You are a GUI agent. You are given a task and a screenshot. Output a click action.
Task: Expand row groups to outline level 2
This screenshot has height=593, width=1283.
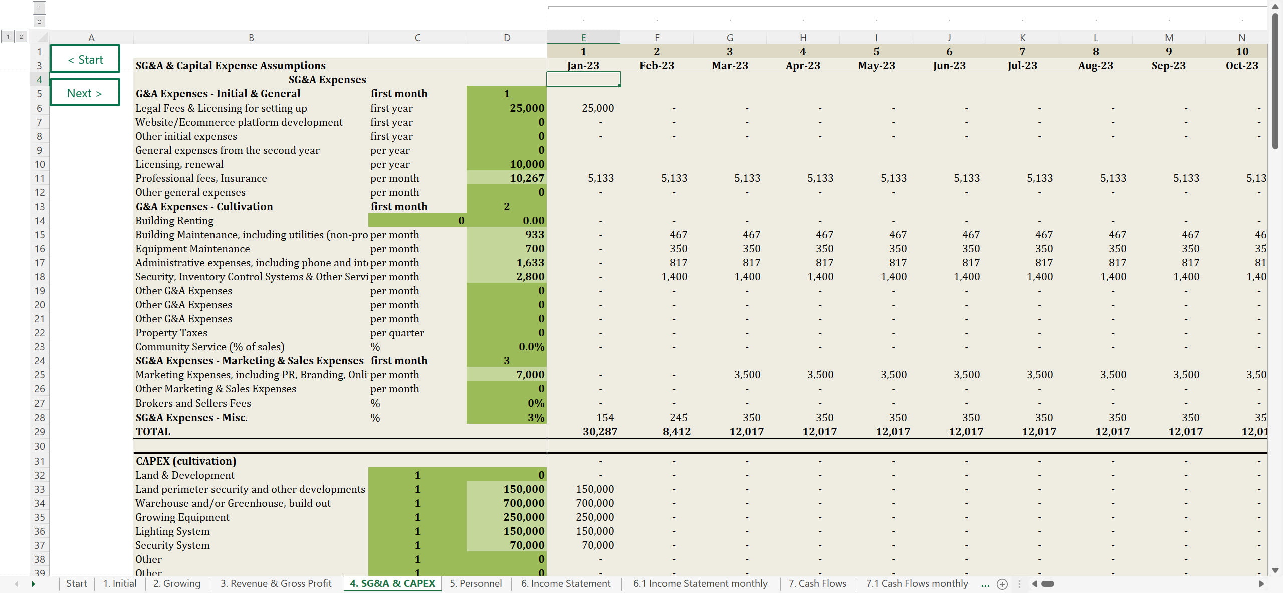pyautogui.click(x=21, y=36)
